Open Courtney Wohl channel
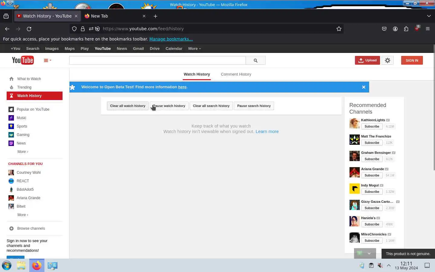 pyautogui.click(x=28, y=173)
